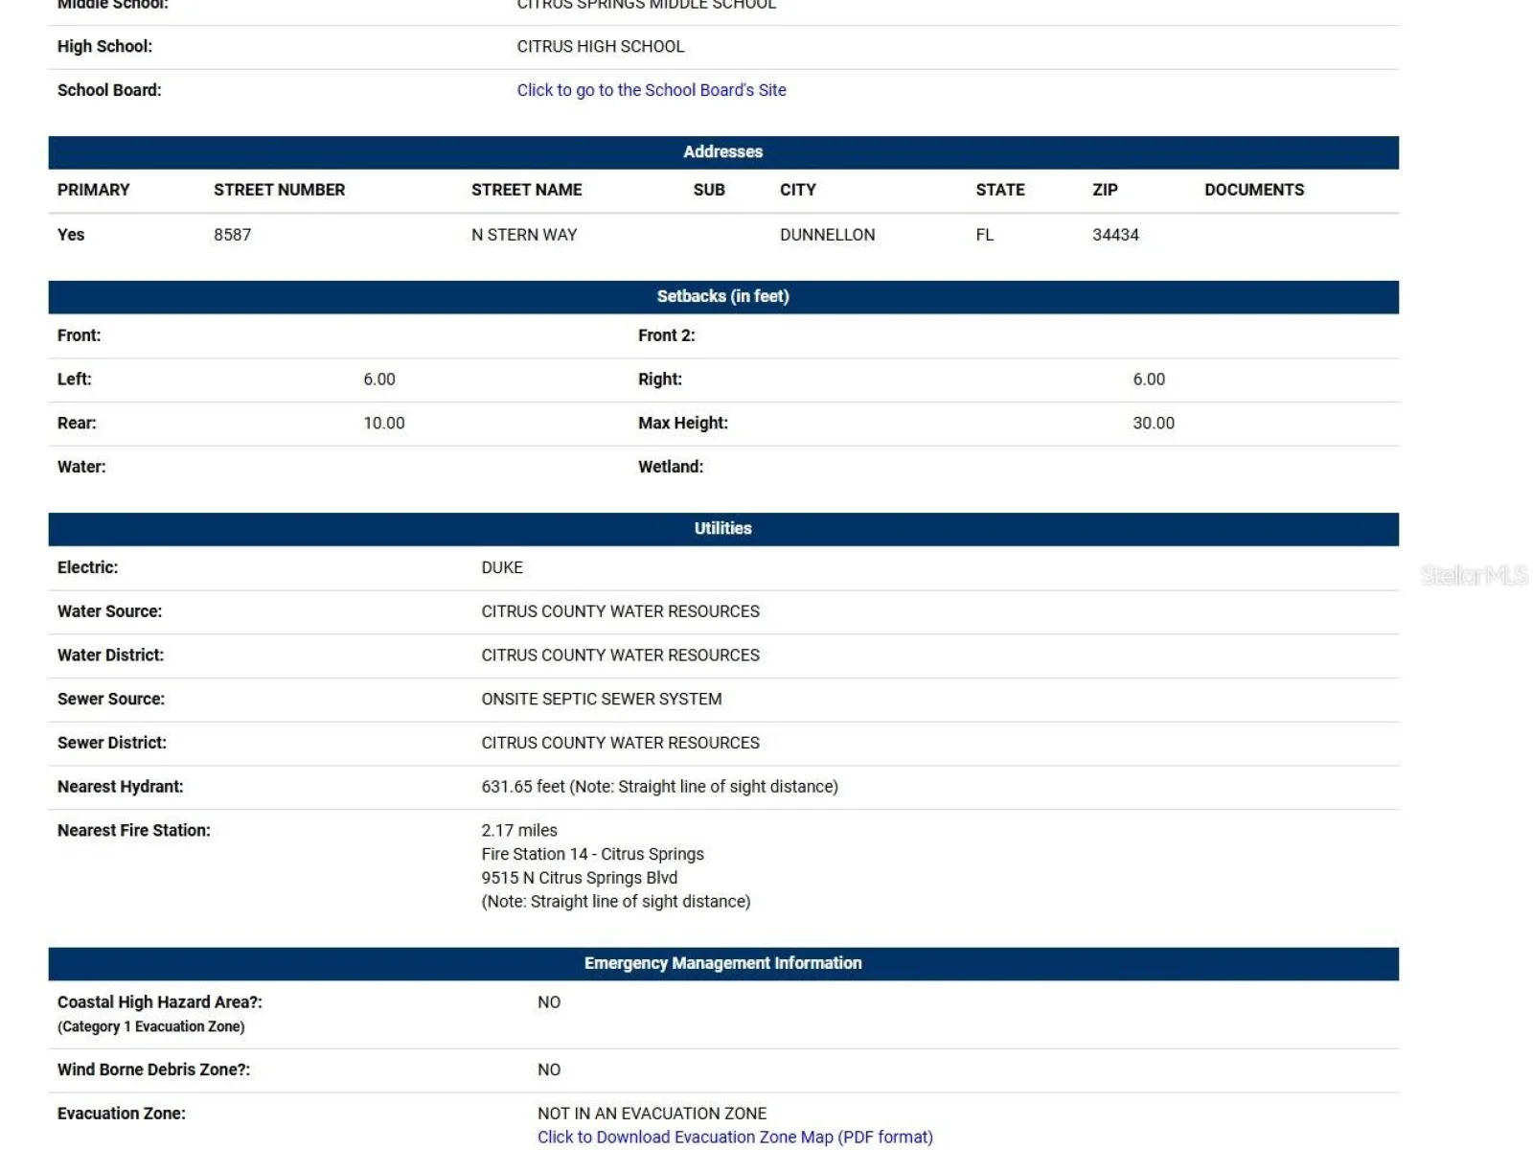Click the Nearest Fire Station label
The image size is (1533, 1150).
tap(134, 831)
